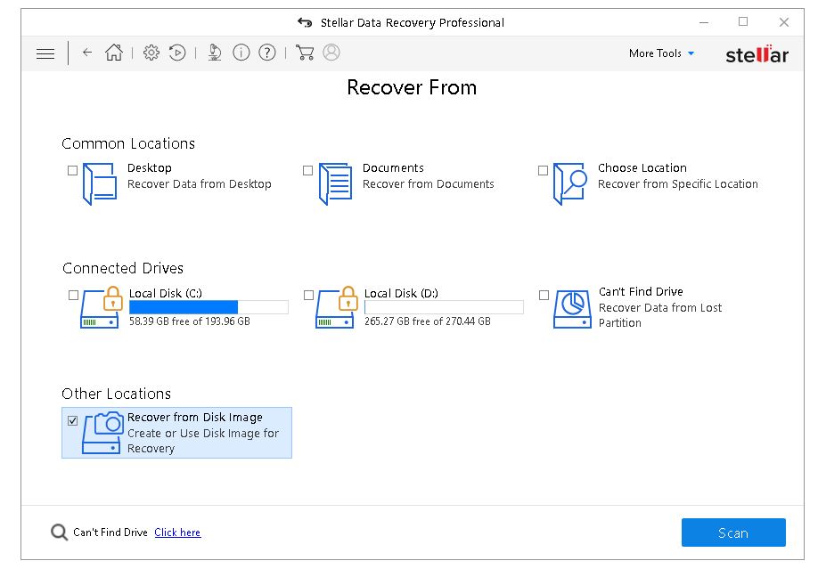818x569 pixels.
Task: Click the title bar app arrow icon
Action: 305,22
